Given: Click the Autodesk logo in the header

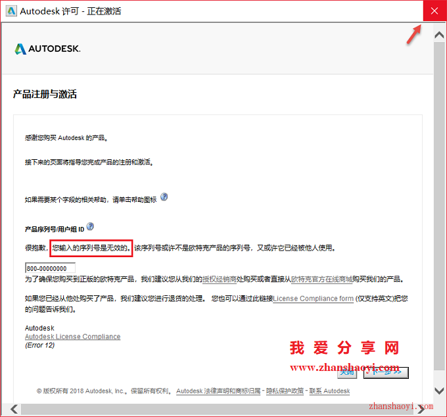Looking at the screenshot, I should [x=47, y=49].
